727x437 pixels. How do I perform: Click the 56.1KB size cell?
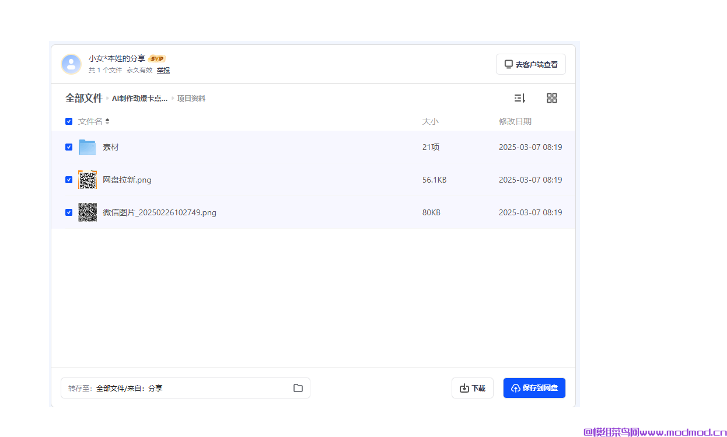point(435,180)
